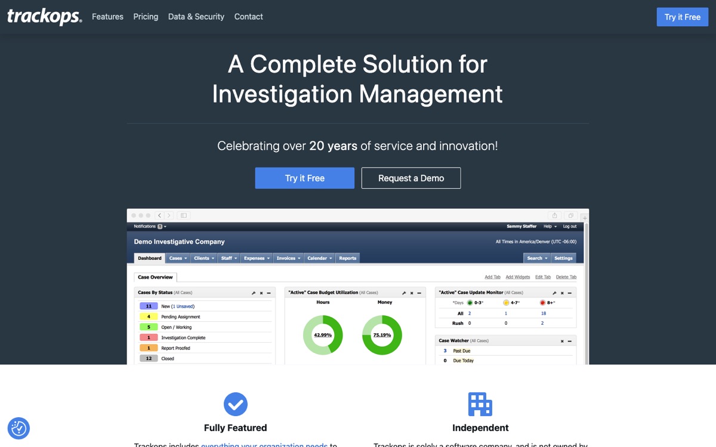Click the blue New status badge 11
The width and height of the screenshot is (716, 447).
pos(149,306)
